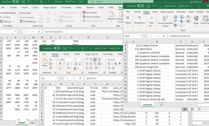Toggle Wrap Text icon
This screenshot has width=209, height=126.
click(100, 59)
